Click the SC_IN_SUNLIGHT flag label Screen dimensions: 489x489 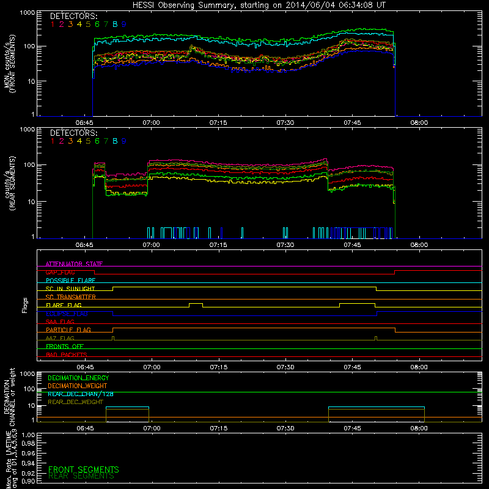tap(70, 289)
